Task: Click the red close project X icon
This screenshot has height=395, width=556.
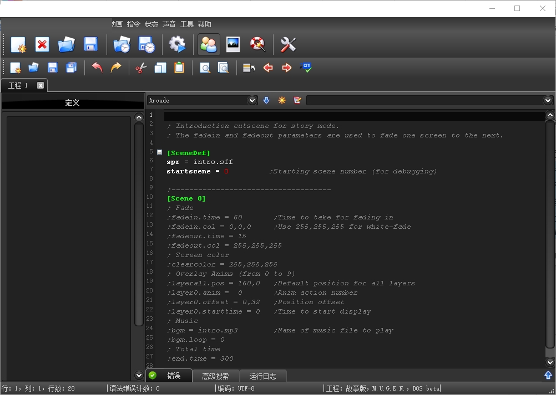Action: 42,44
